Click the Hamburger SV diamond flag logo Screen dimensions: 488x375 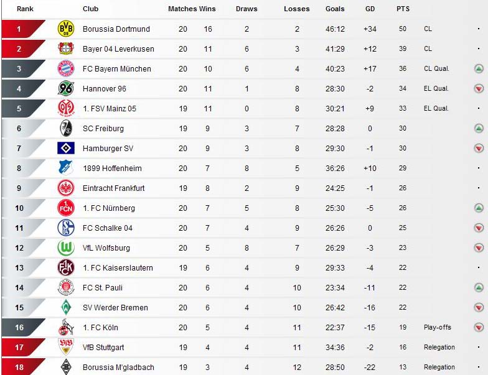pyautogui.click(x=66, y=148)
